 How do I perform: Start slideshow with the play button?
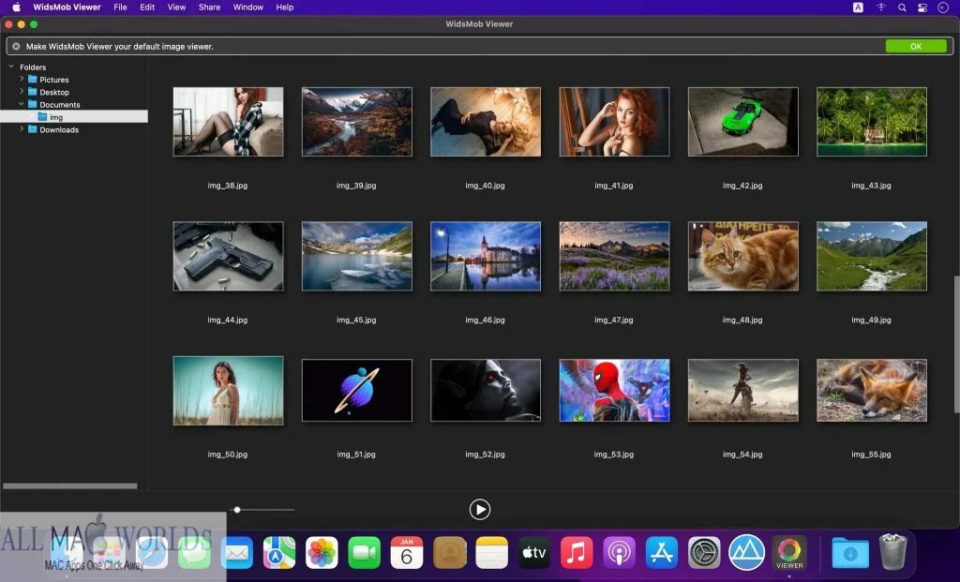pos(480,509)
